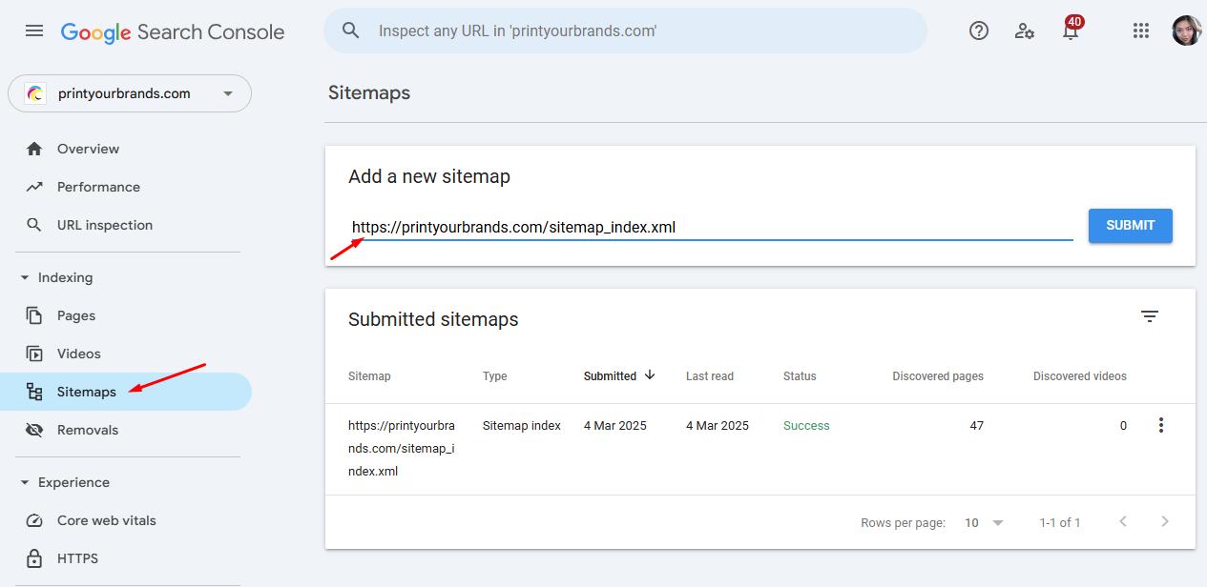The width and height of the screenshot is (1207, 587).
Task: Go to next page of sitemaps
Action: (x=1164, y=521)
